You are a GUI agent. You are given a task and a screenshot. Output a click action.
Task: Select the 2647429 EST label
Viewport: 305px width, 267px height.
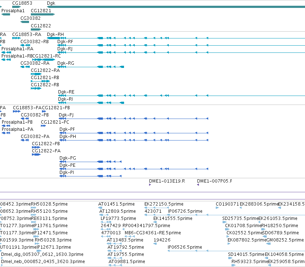[111, 226]
